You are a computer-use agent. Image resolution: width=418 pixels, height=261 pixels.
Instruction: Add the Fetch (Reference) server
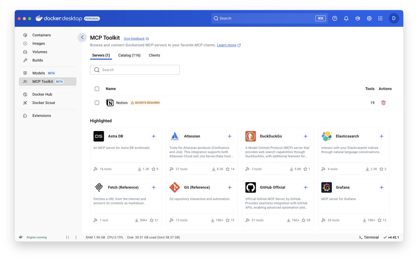point(154,187)
